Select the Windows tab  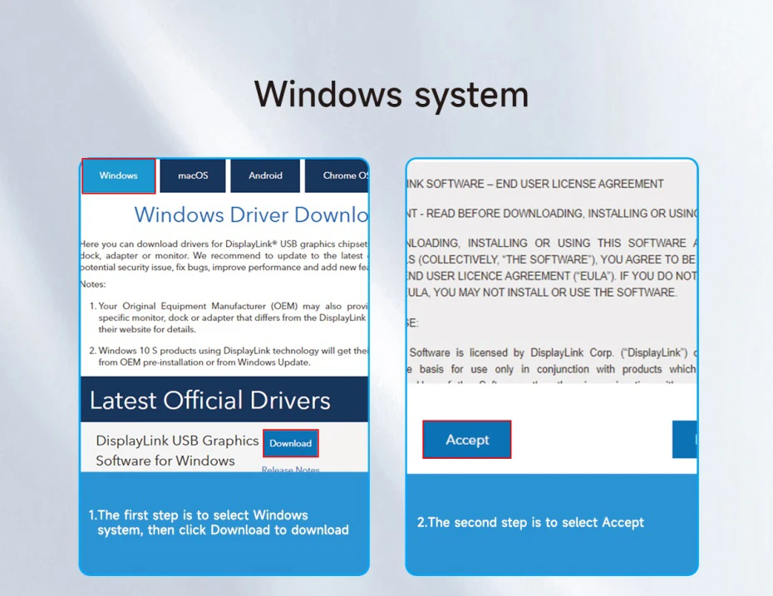[x=119, y=175]
